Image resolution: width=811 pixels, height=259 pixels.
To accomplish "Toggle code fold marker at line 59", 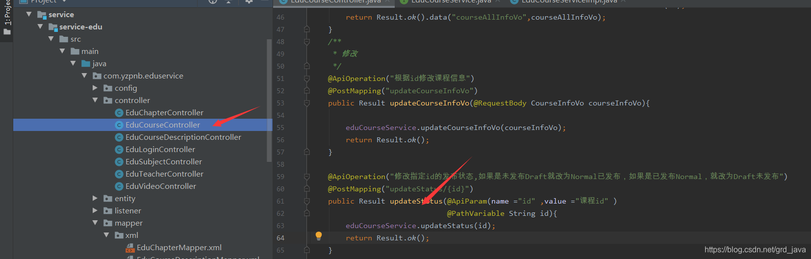I will pyautogui.click(x=307, y=177).
